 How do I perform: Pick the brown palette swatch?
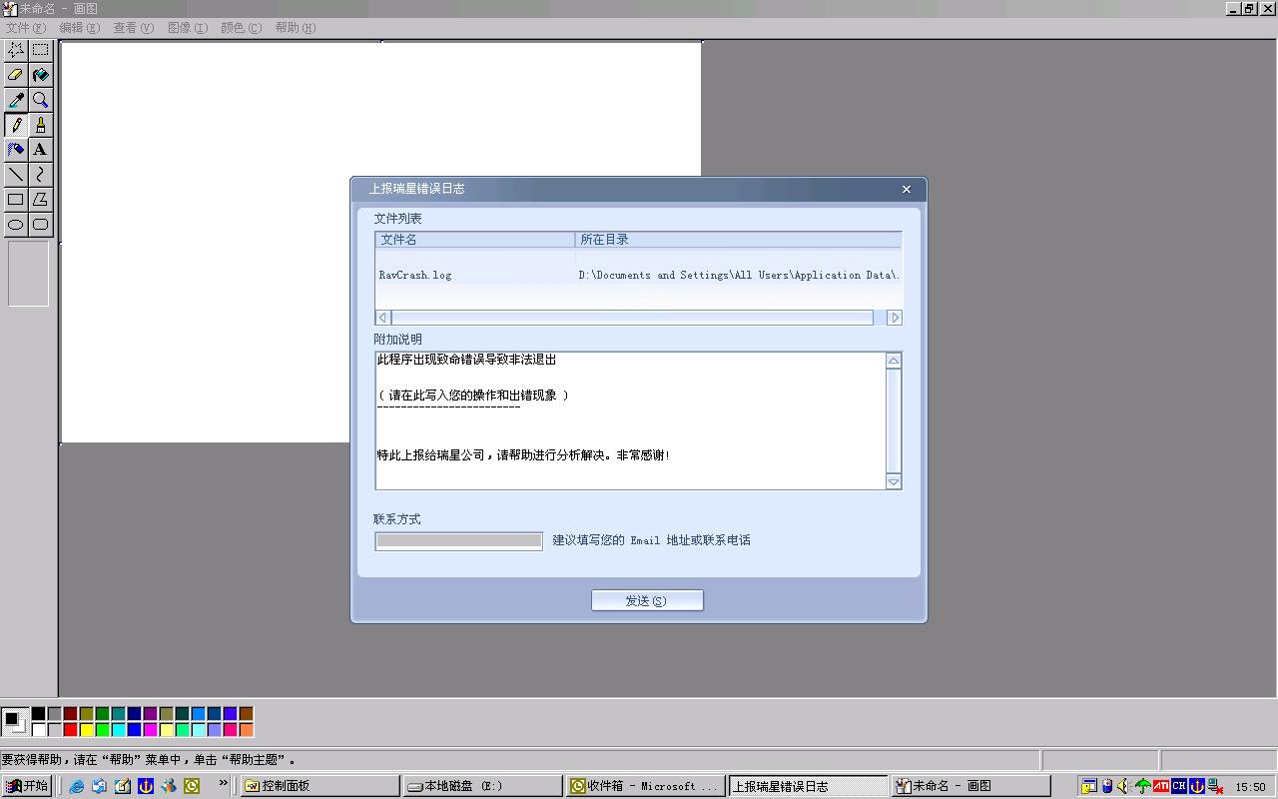[x=247, y=713]
